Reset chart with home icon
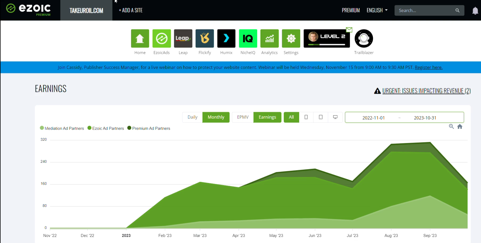This screenshot has width=481, height=243. pyautogui.click(x=460, y=126)
